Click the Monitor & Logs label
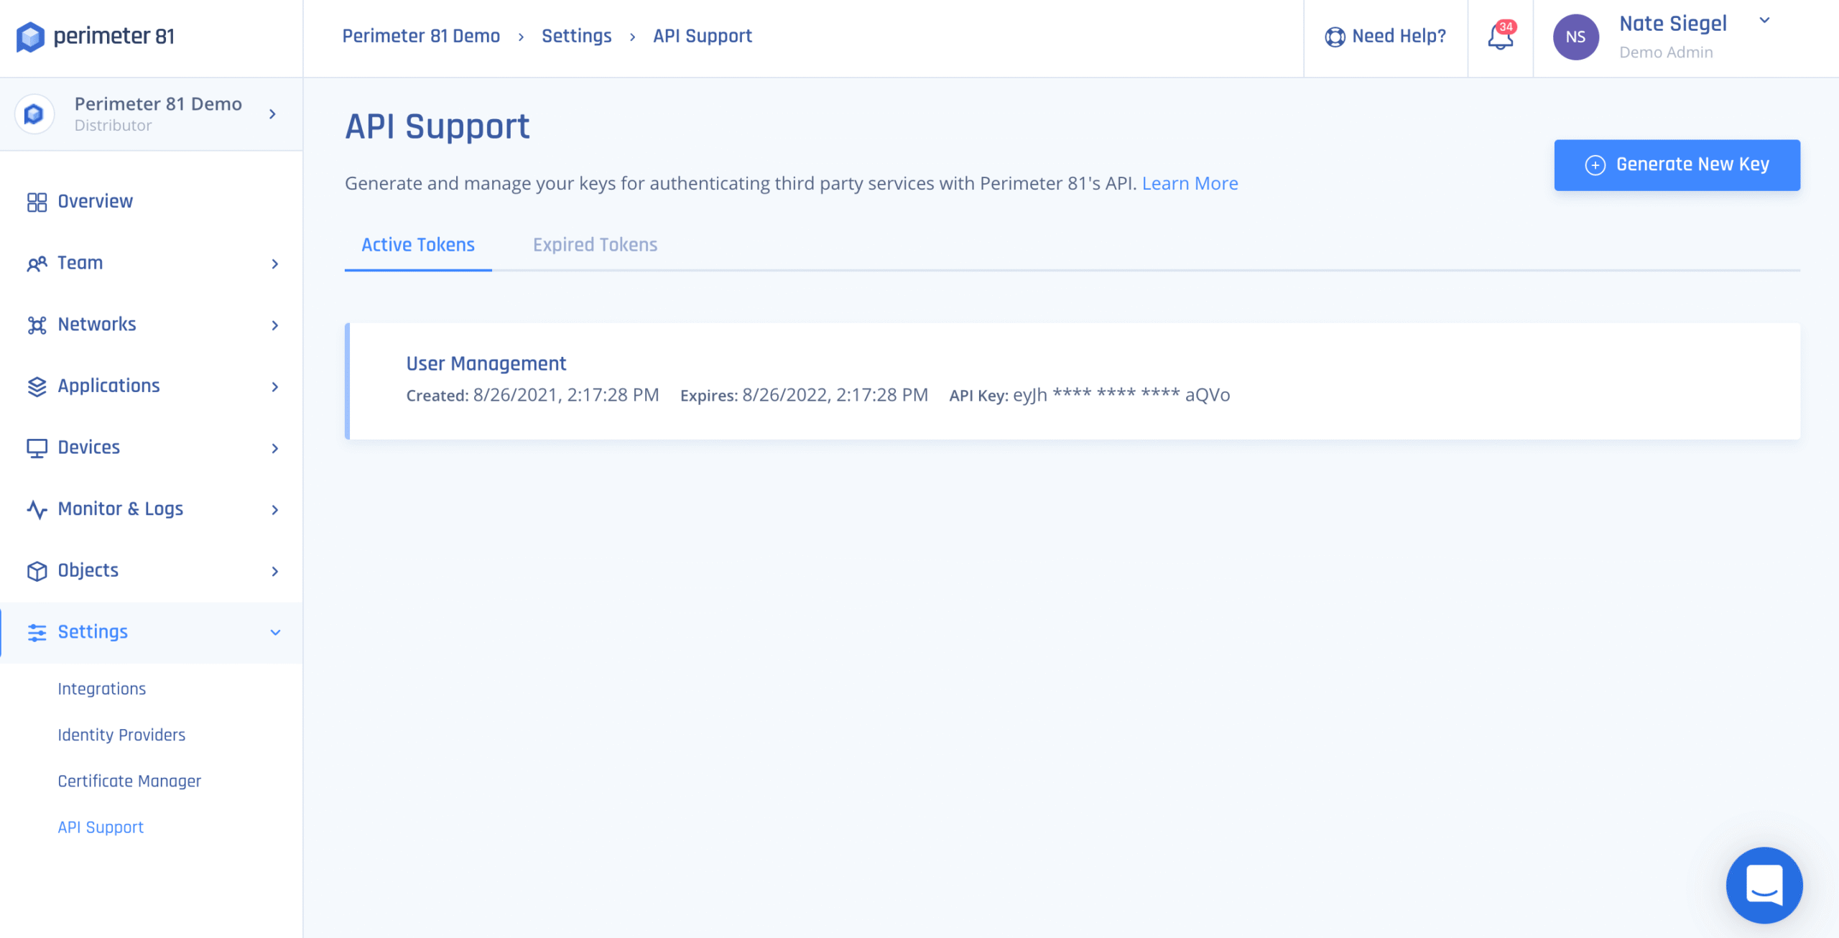Viewport: 1839px width, 938px height. (x=120, y=509)
